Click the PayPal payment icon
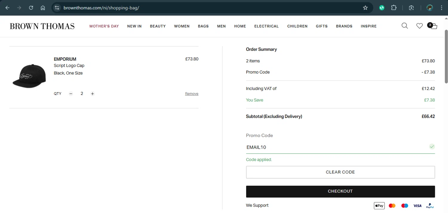Image resolution: width=448 pixels, height=213 pixels. pyautogui.click(x=430, y=206)
